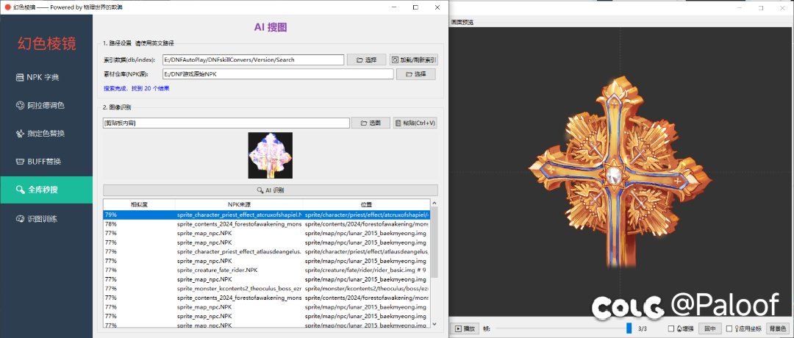Open the 背景色 background color picker
794x338 pixels.
[777, 328]
